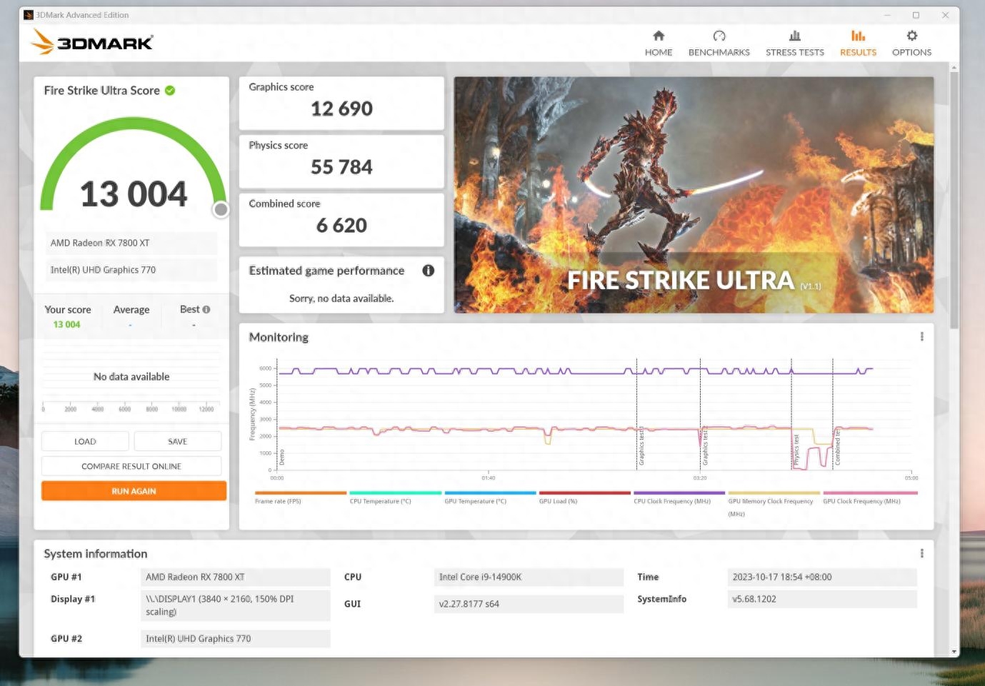Click the Your score value 13 004
985x686 pixels.
coord(66,325)
